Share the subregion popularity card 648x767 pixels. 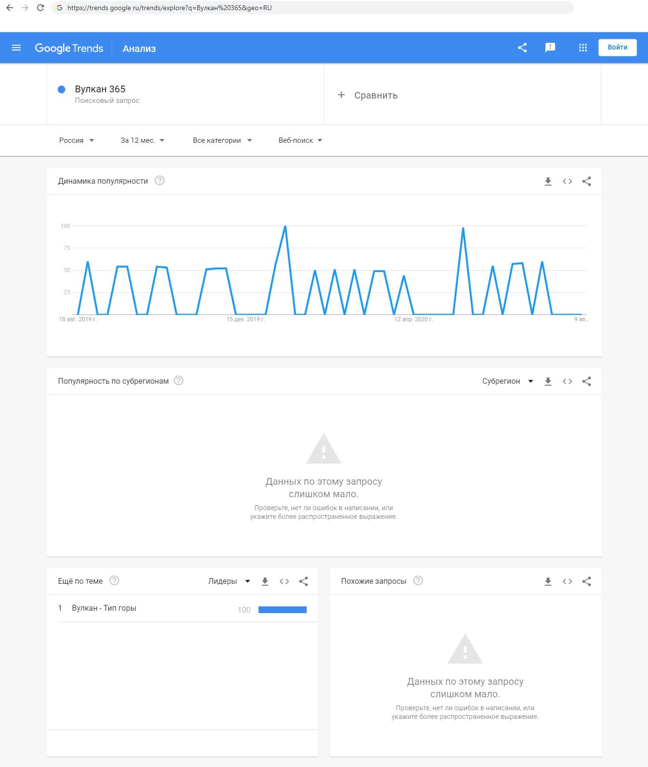[586, 381]
